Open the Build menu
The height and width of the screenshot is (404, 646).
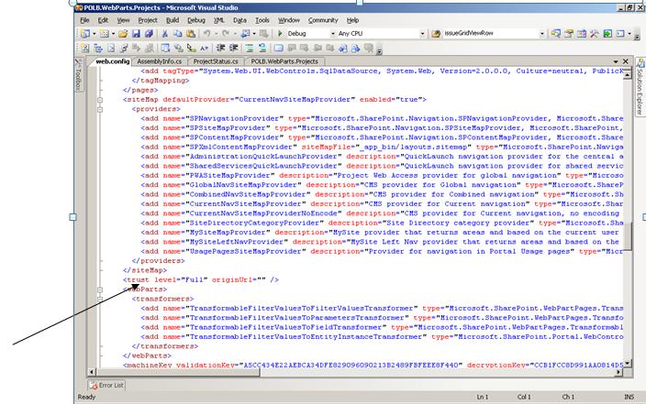173,20
